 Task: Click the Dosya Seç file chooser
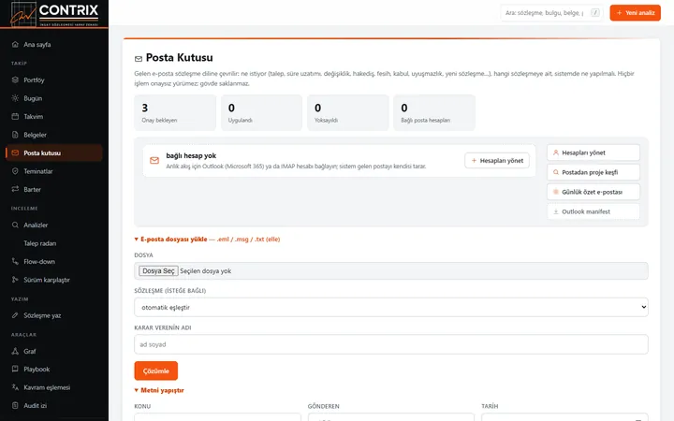pyautogui.click(x=158, y=271)
